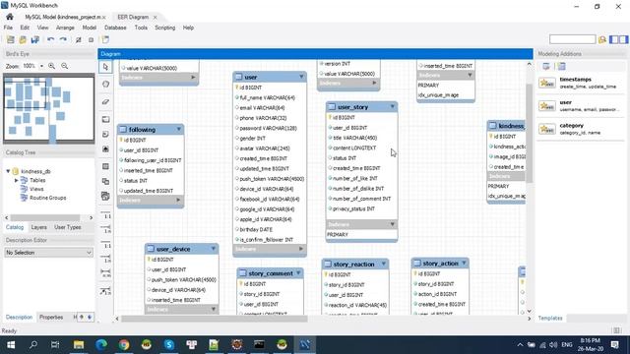630x354 pixels.
Task: Click the new diagram note icon
Action: 105,39
